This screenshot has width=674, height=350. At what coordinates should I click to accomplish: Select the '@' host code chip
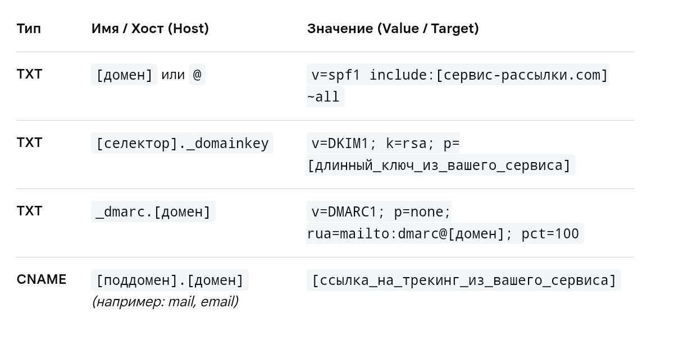[x=197, y=75]
